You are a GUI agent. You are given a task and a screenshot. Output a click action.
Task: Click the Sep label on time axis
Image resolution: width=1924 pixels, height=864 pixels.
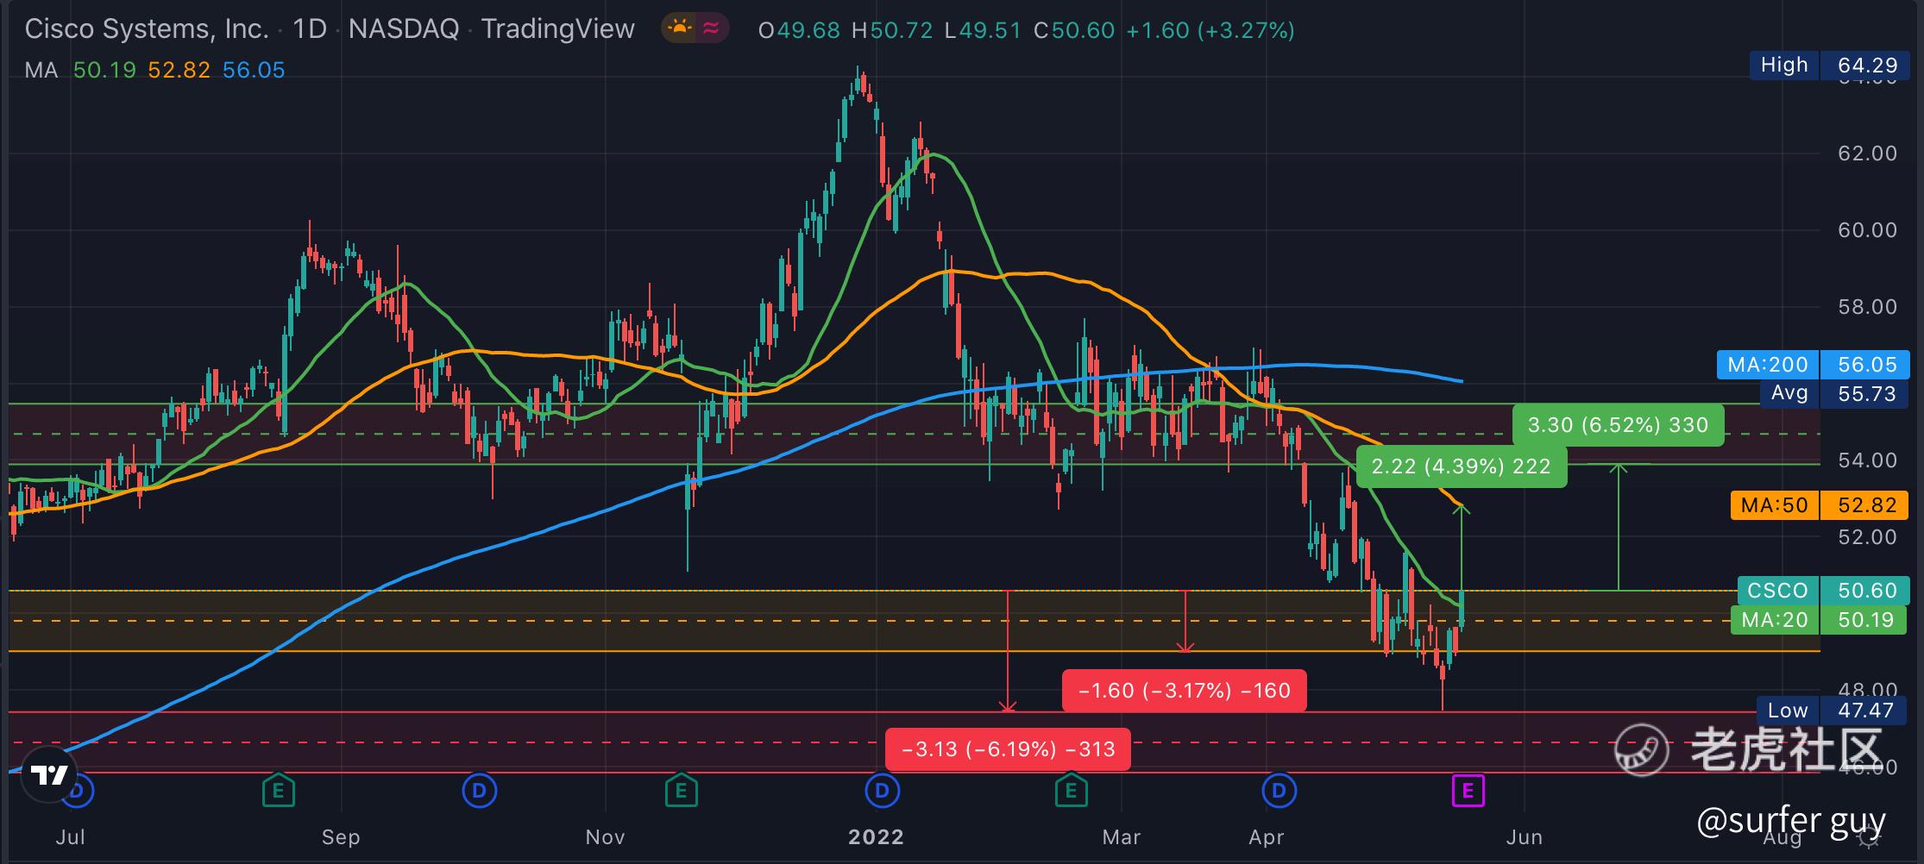[340, 836]
